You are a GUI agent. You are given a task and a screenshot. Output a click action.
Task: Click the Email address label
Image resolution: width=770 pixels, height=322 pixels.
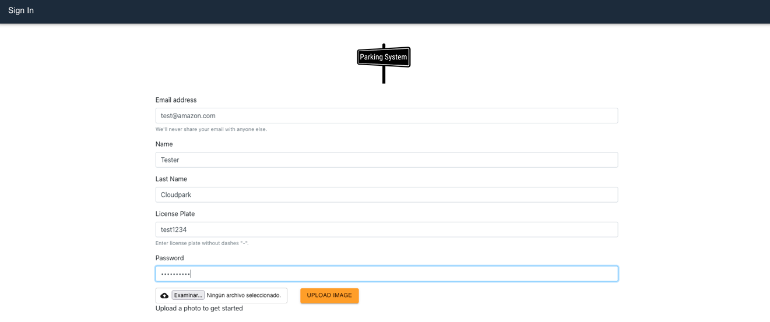click(x=176, y=100)
